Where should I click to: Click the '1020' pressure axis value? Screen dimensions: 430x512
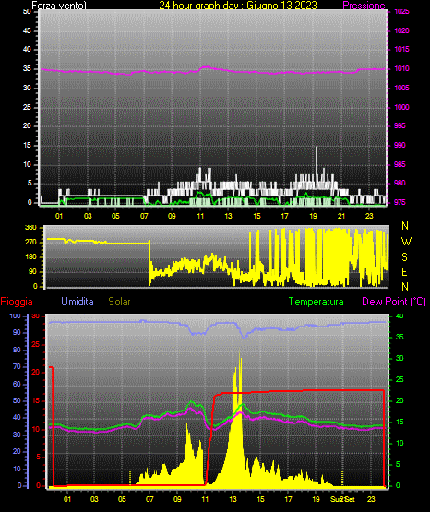[x=402, y=30]
